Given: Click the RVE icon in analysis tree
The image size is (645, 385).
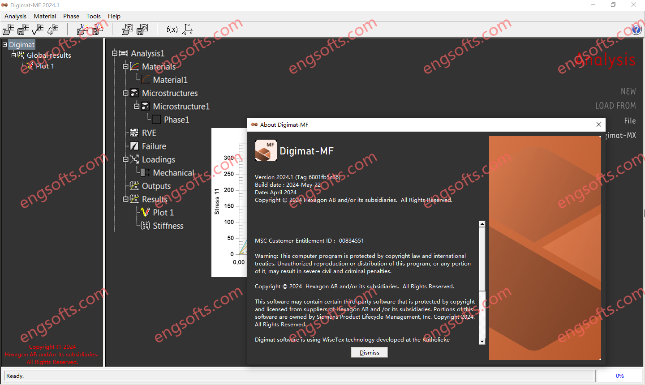Looking at the screenshot, I should (134, 133).
